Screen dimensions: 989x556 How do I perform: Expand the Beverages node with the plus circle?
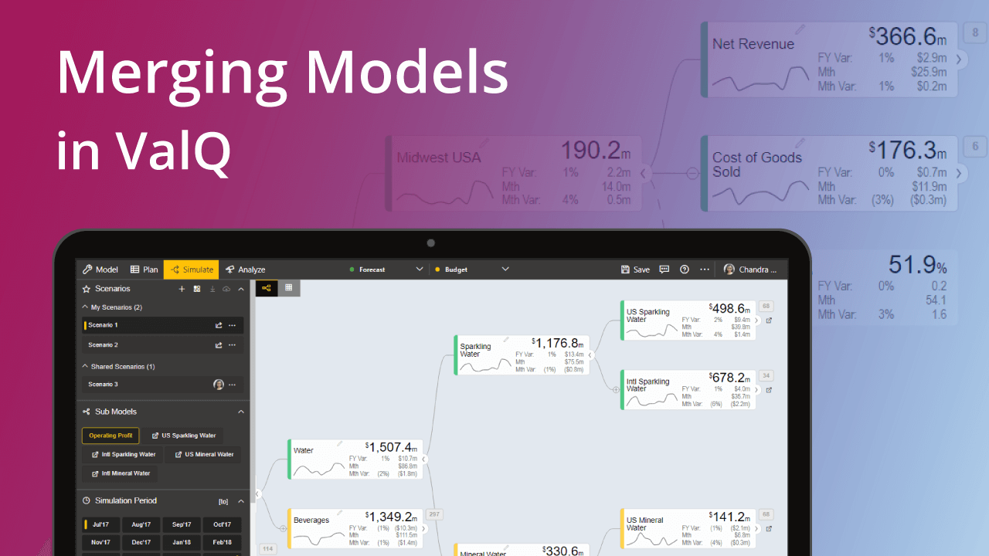(x=284, y=529)
